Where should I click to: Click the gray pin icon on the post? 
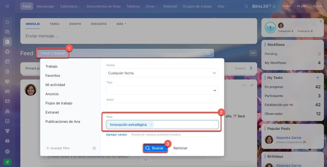tap(252, 85)
